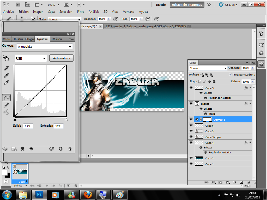267x200 pixels.
Task: Click the Salida value field
Action: point(28,126)
